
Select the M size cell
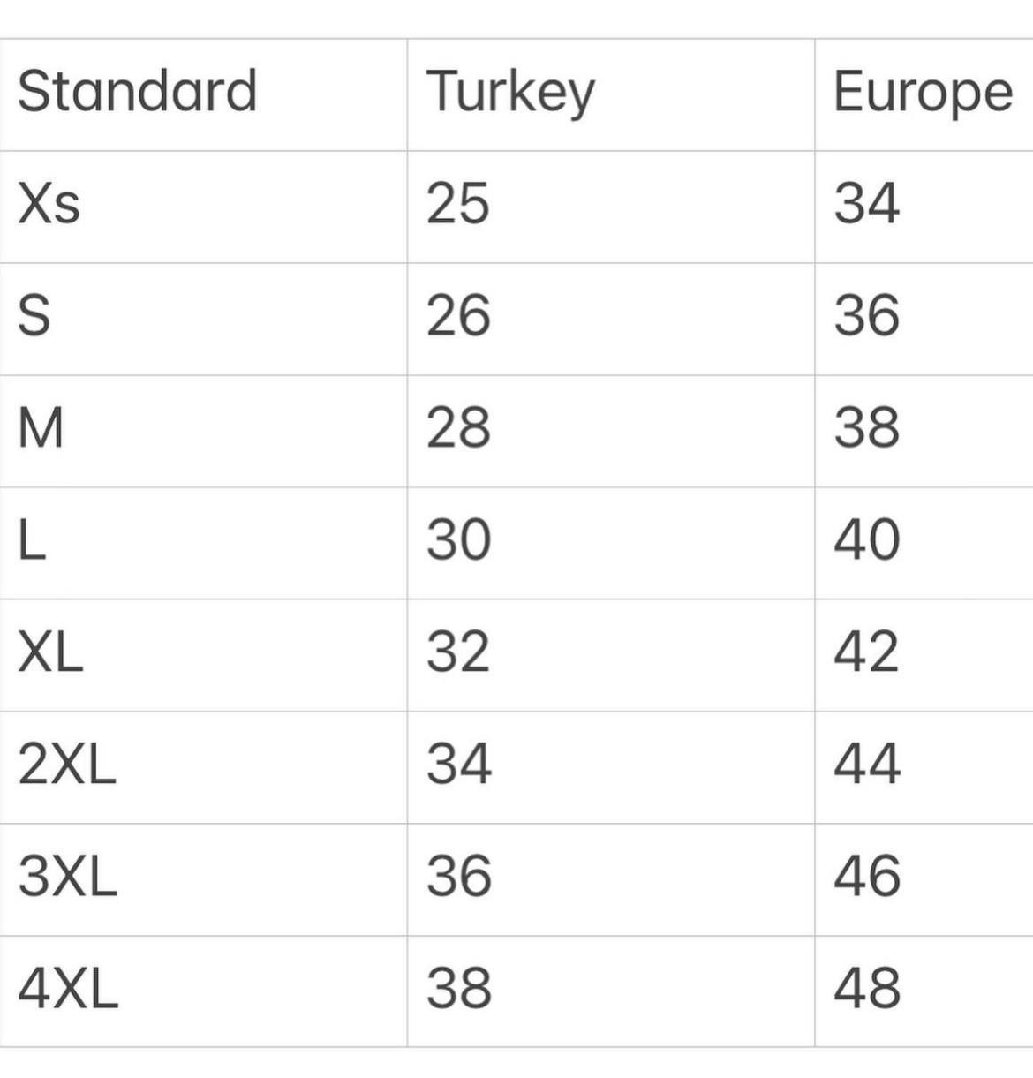[x=41, y=428]
